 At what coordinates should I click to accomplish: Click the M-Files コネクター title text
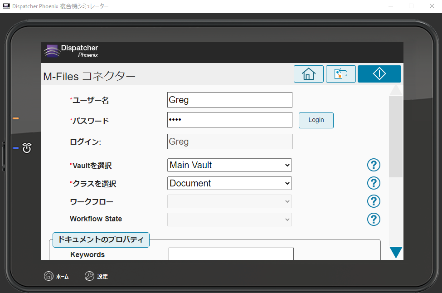pos(89,76)
